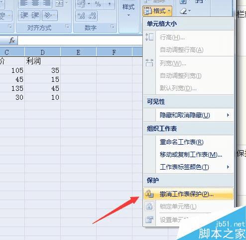Image resolution: width=246 pixels, height=240 pixels.
Task: Click the accounting currency format icon
Action: click(x=81, y=4)
